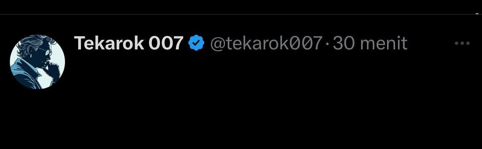Viewport: 482px width, 149px height.
Task: Click the tiny triangle at top right edge
Action: [477, 13]
